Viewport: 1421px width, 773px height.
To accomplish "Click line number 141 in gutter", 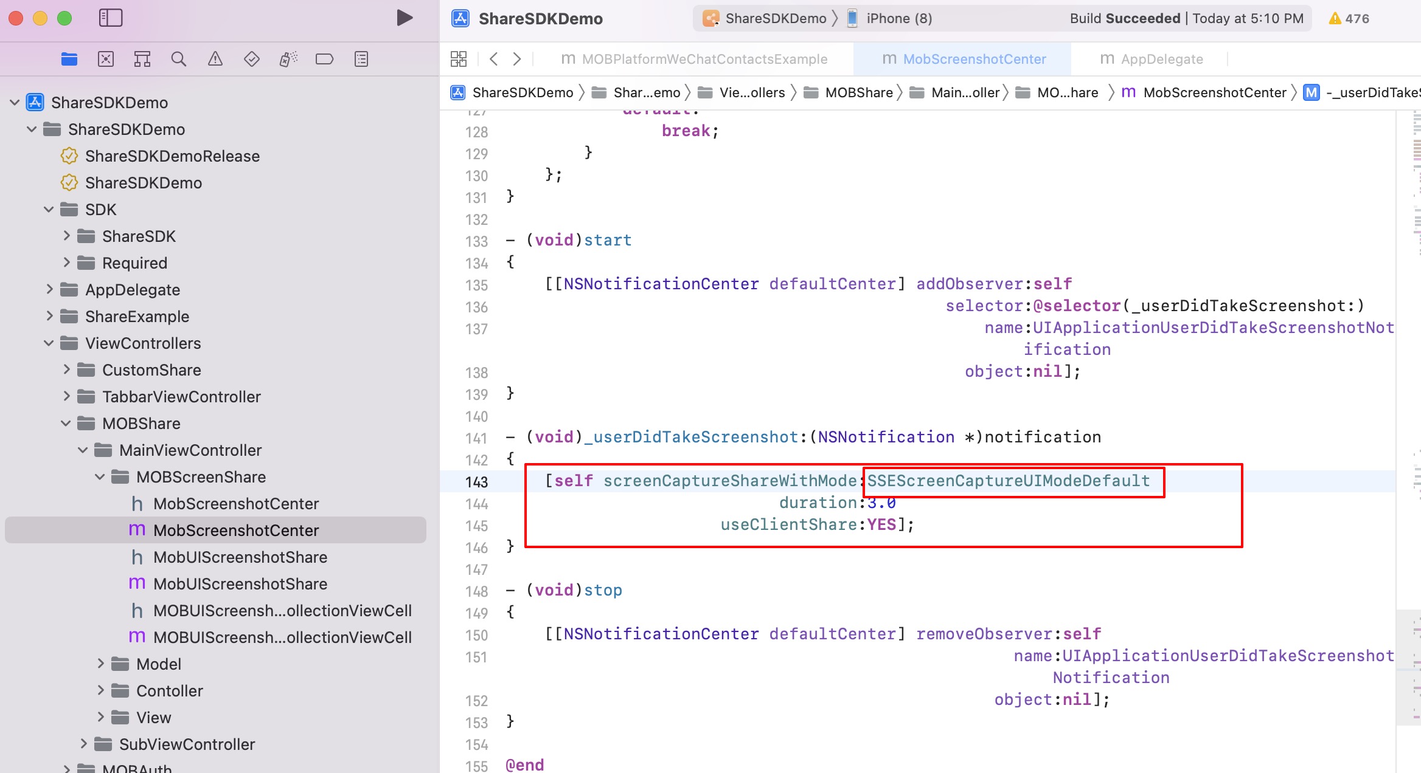I will click(476, 438).
